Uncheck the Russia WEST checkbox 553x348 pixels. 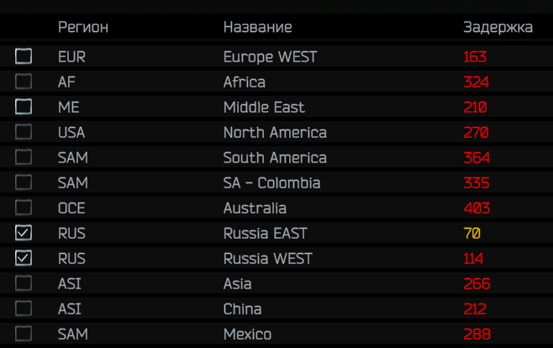pos(24,258)
